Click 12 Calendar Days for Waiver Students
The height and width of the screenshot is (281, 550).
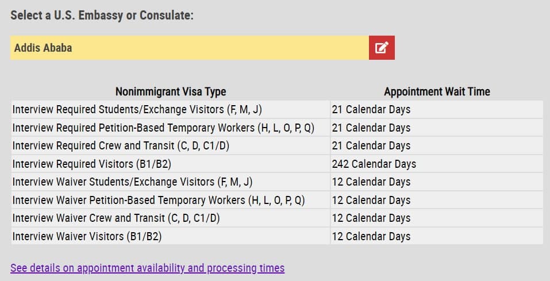[371, 182]
